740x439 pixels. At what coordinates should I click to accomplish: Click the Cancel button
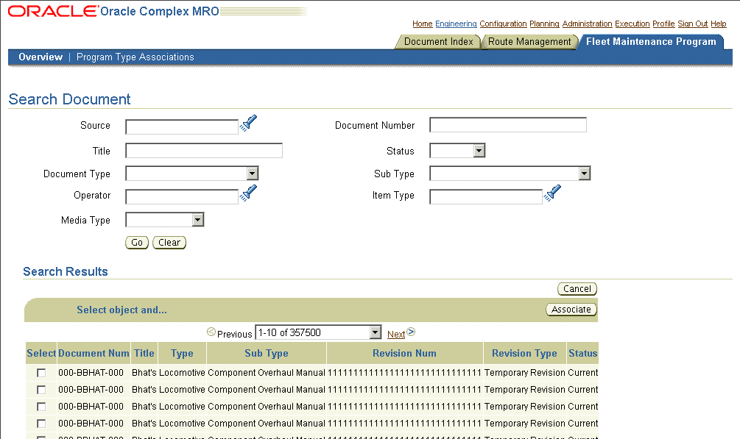(577, 288)
